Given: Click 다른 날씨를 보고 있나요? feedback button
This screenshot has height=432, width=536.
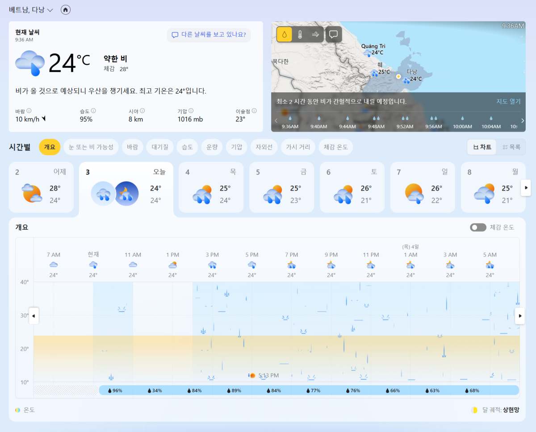Looking at the screenshot, I should point(209,34).
